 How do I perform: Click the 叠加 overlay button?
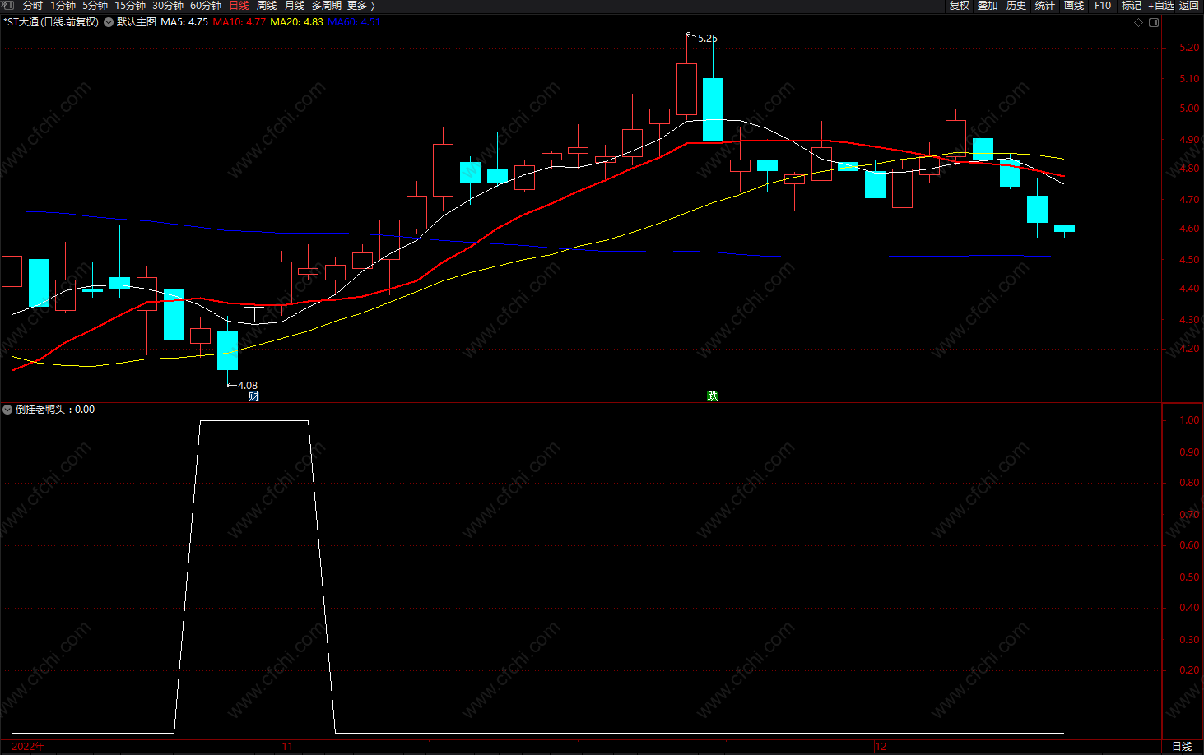[988, 6]
